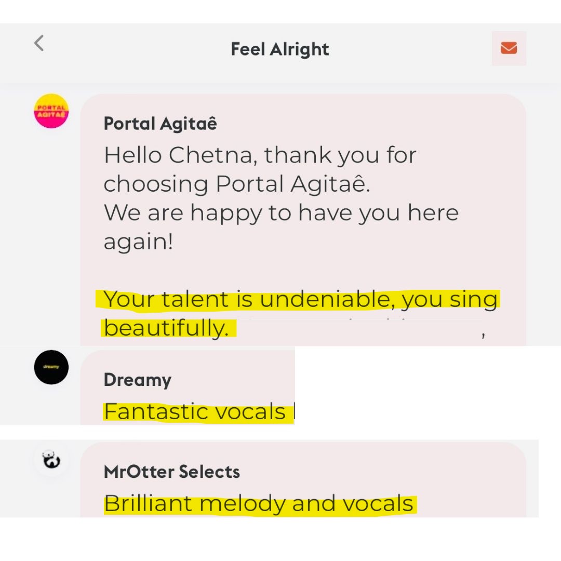Image resolution: width=561 pixels, height=561 pixels.
Task: Select 'We are happy to have you here' line
Action: pos(281,213)
